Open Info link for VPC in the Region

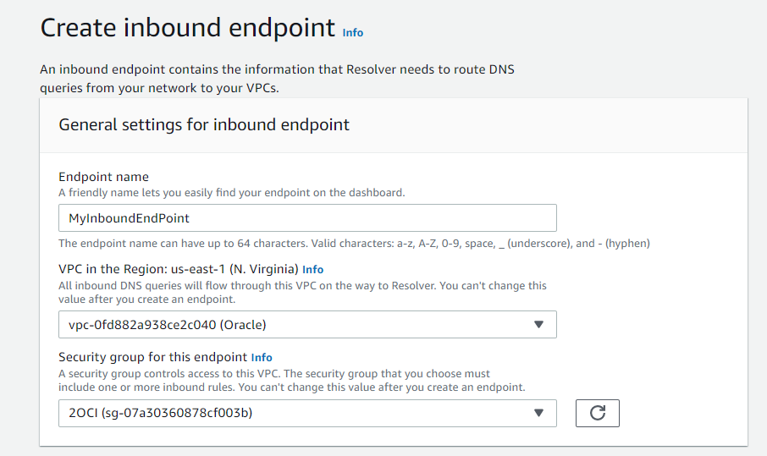(x=313, y=269)
